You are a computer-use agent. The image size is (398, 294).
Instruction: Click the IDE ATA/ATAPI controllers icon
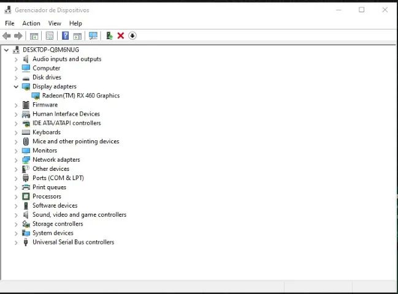pos(26,124)
